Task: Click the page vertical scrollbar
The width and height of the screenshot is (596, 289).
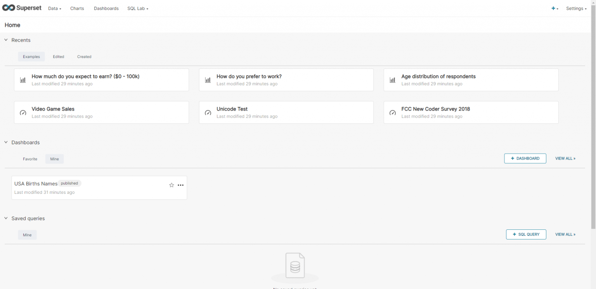Action: 593,116
